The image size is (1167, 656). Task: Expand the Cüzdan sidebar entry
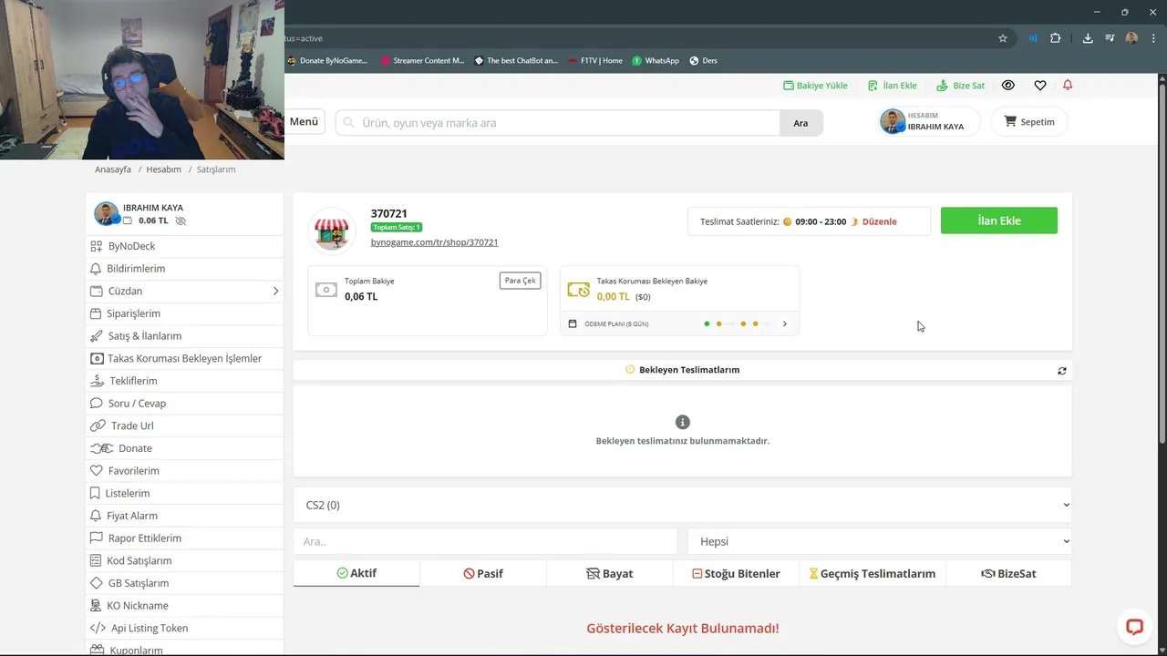point(184,291)
